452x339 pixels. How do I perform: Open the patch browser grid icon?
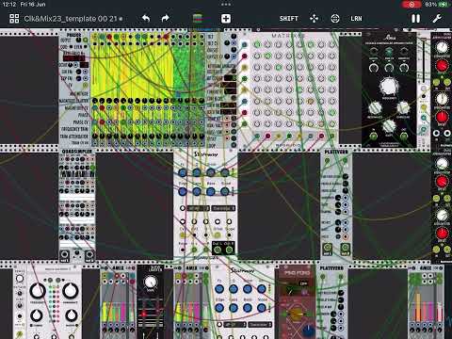(14, 19)
